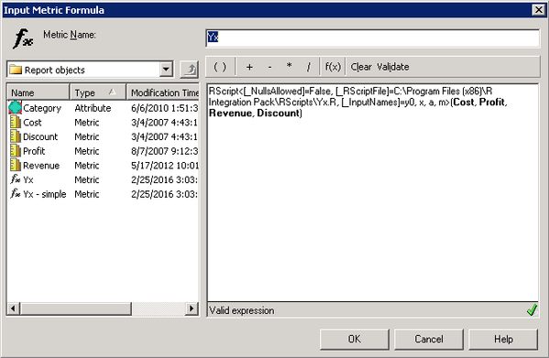This screenshot has width=549, height=358.
Task: Sort the list by Type column
Action: (98, 92)
